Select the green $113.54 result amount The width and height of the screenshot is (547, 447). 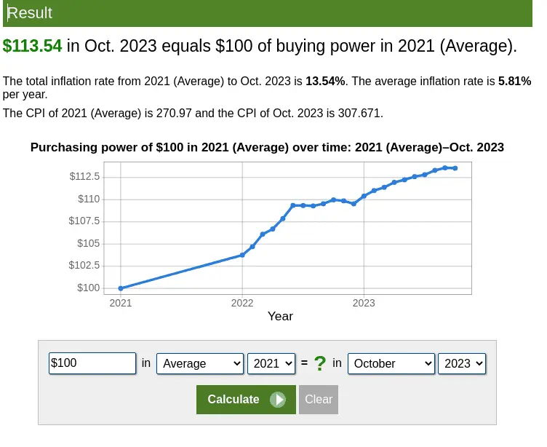[33, 47]
